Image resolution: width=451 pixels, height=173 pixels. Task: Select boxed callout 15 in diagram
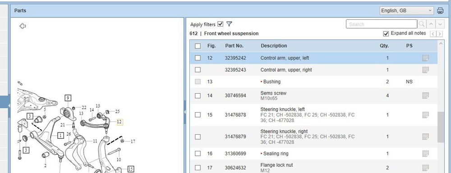coord(131,169)
